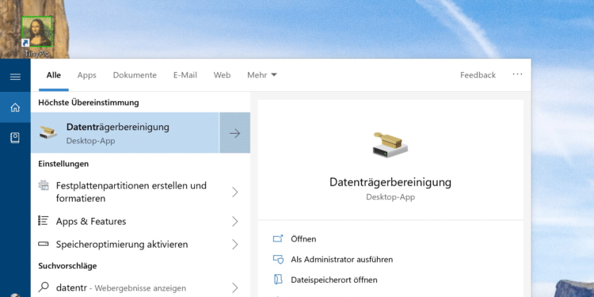Expand chevron for Speicheroptimierung aktivieren
Screen dimensions: 594x297
click(x=235, y=245)
